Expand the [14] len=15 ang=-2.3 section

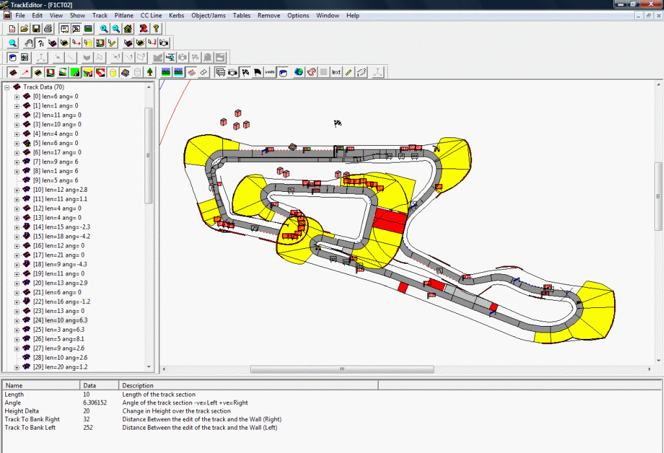(x=17, y=227)
